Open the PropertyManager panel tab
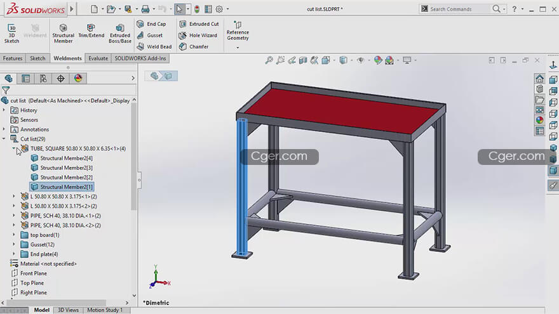 click(x=25, y=78)
